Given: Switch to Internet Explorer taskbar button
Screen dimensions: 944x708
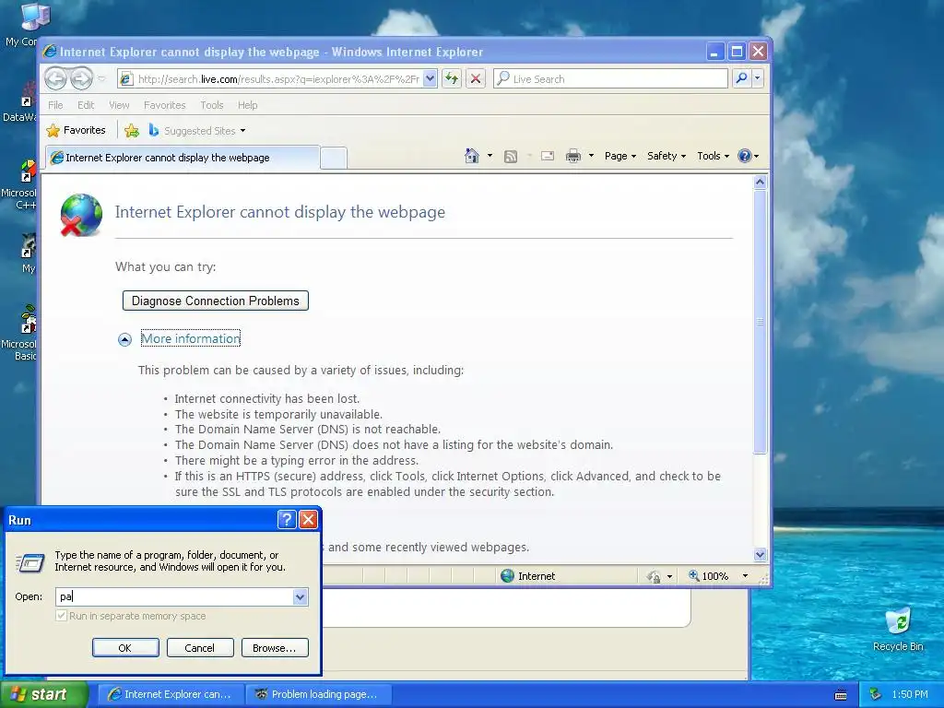Looking at the screenshot, I should pyautogui.click(x=171, y=694).
